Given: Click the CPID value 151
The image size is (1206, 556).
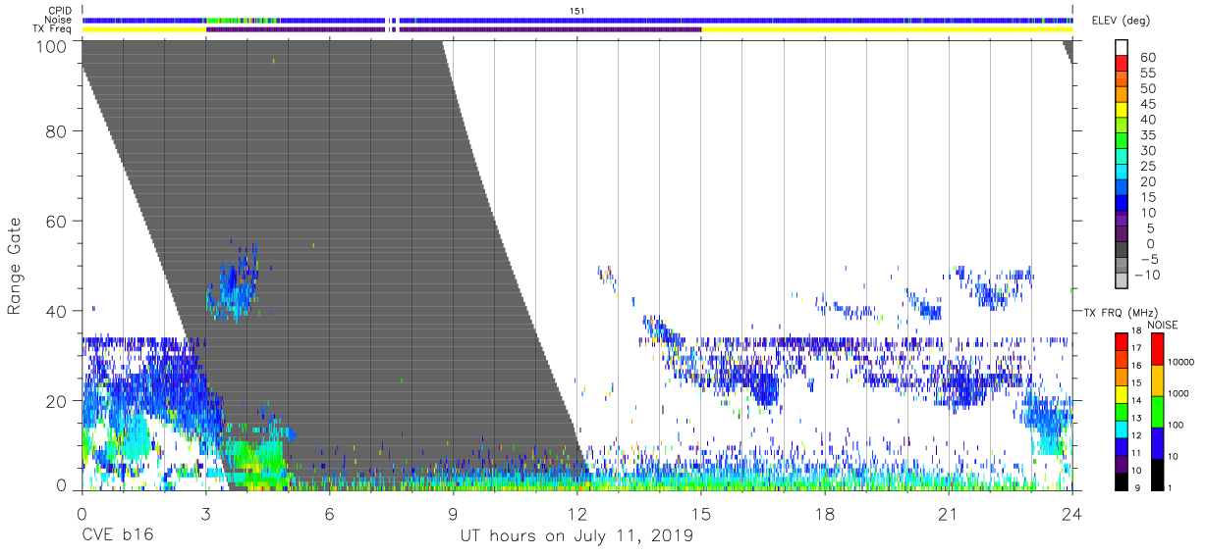Looking at the screenshot, I should click(577, 10).
